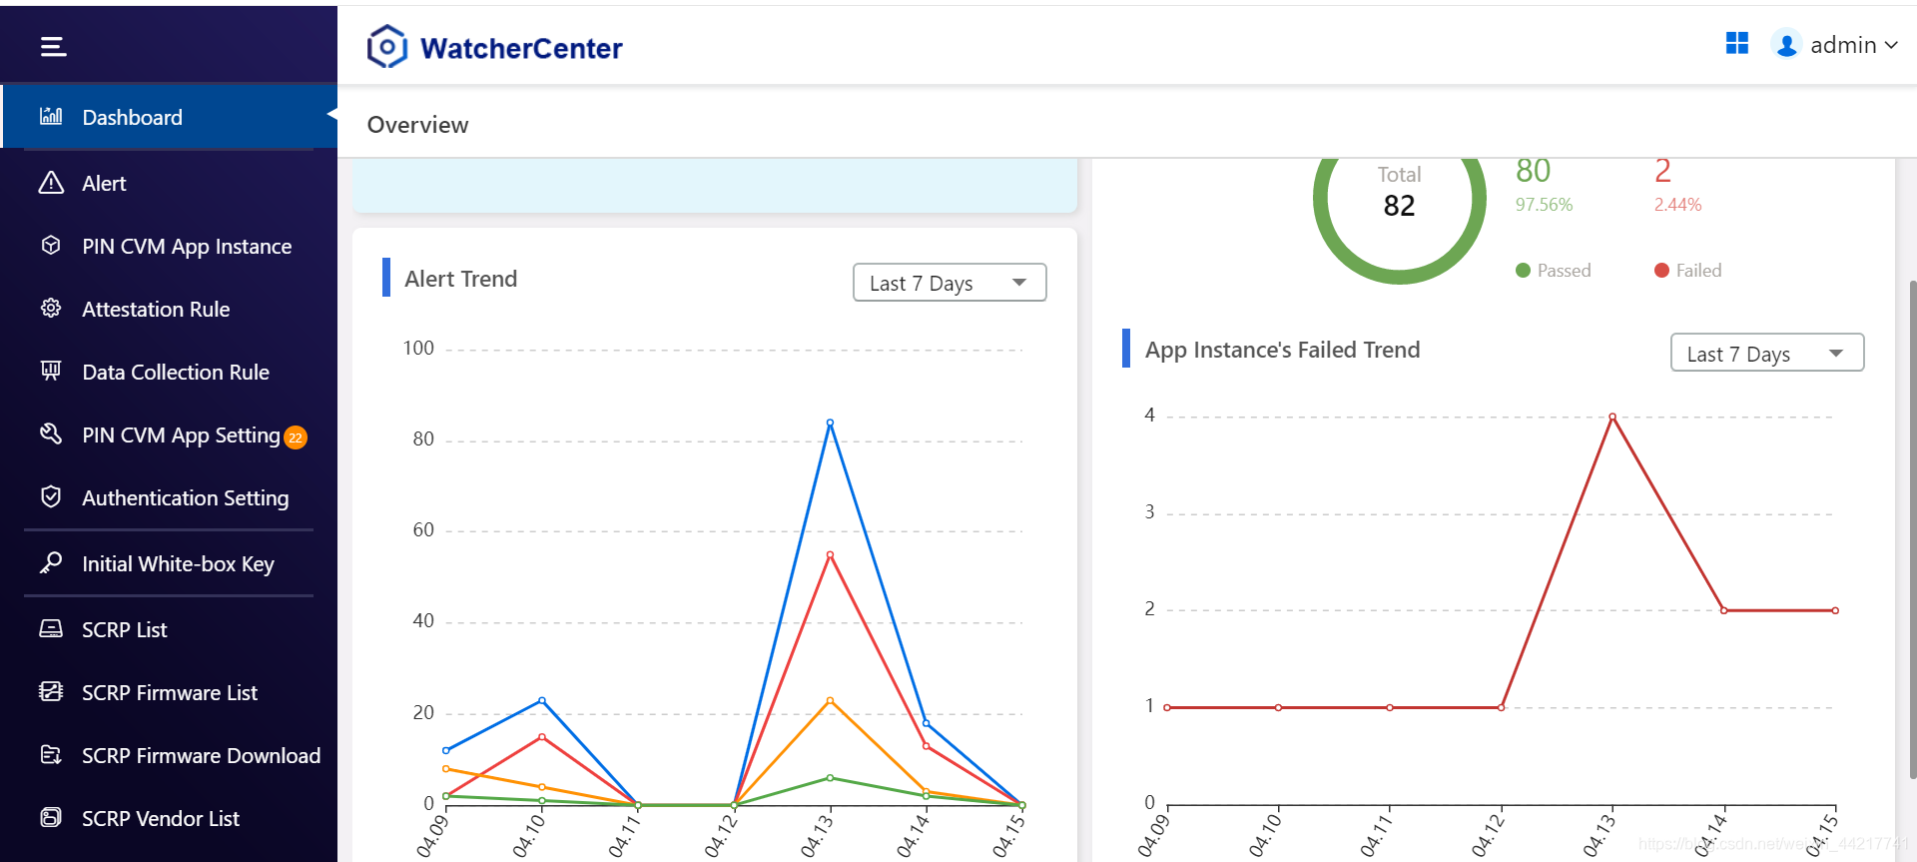The width and height of the screenshot is (1917, 862).
Task: Click the Authentication Setting shield icon
Action: 51,496
